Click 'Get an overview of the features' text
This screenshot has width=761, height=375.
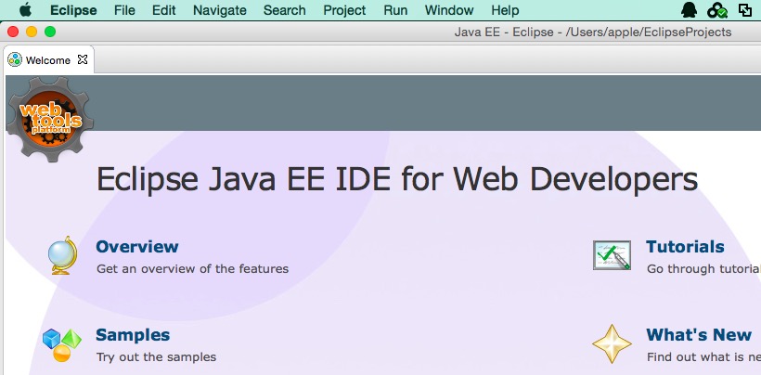(x=193, y=268)
